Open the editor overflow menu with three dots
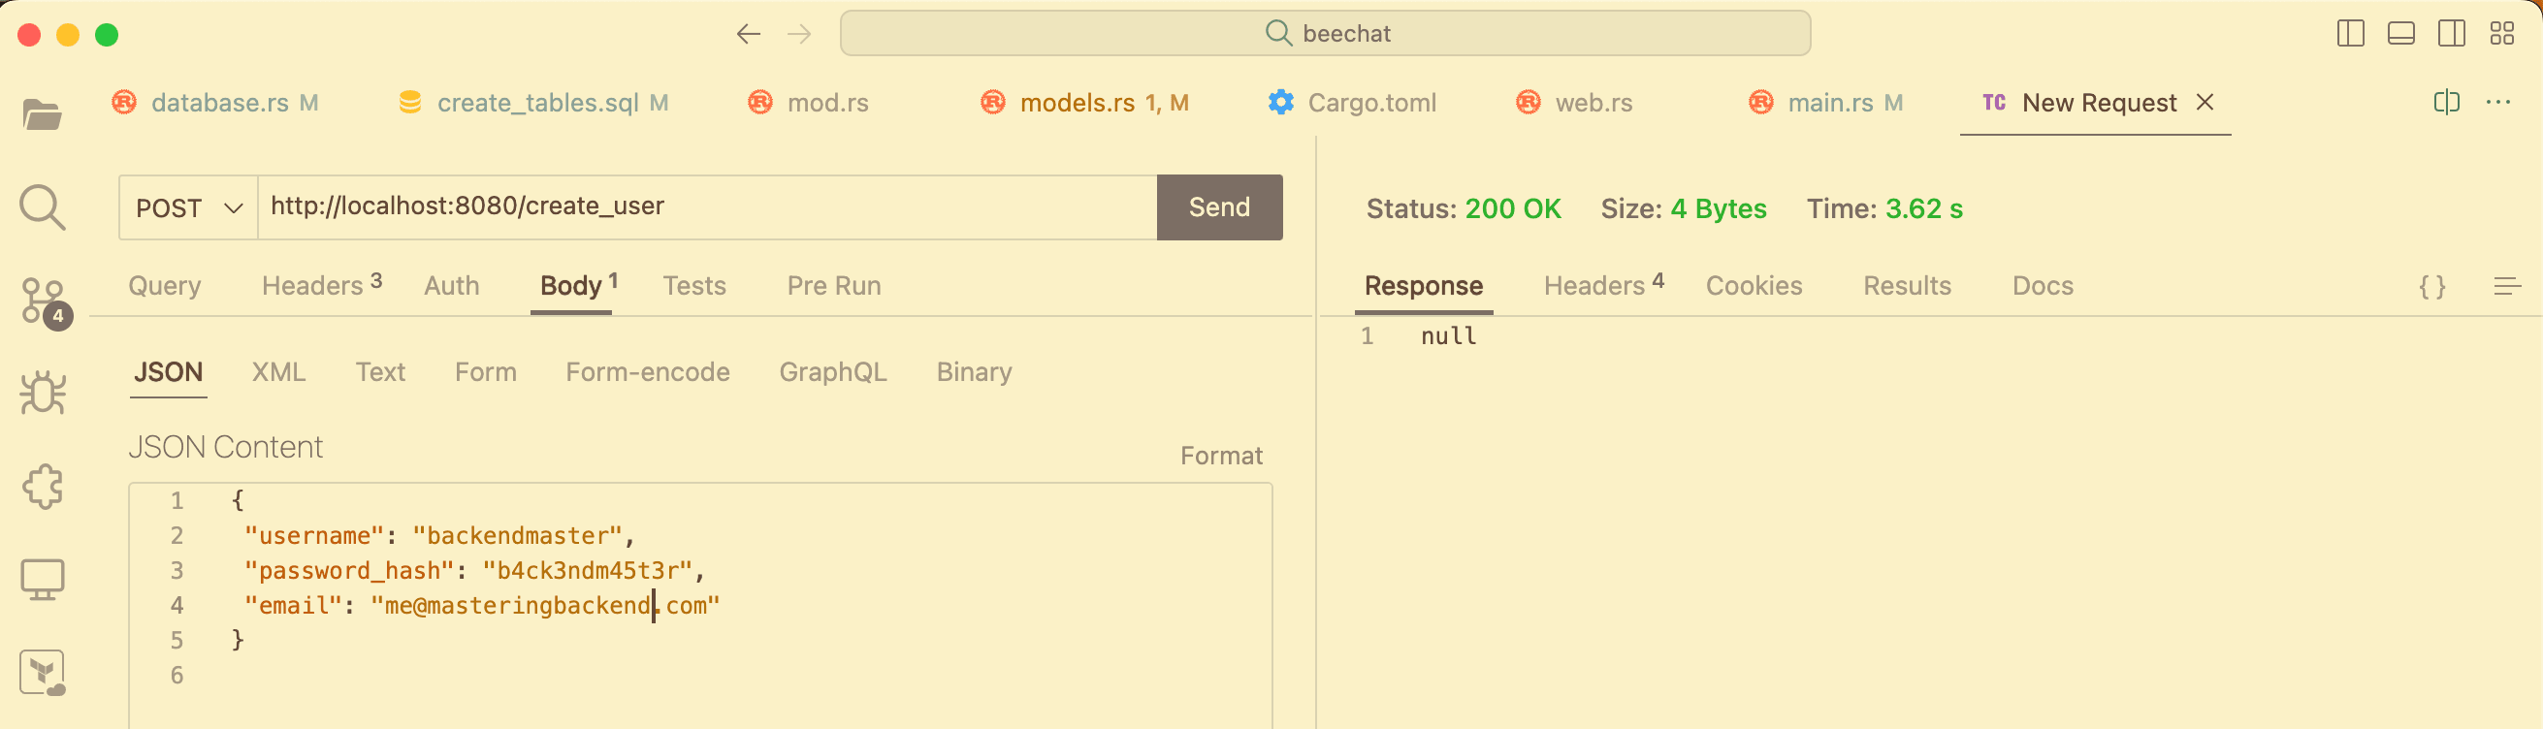Viewport: 2543px width, 729px height. click(x=2499, y=102)
